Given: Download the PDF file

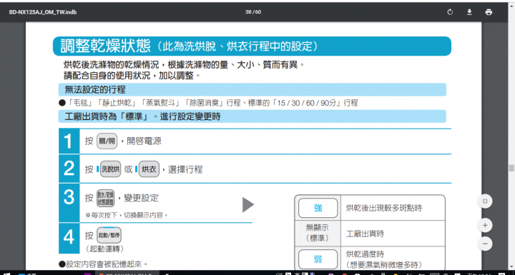Looking at the screenshot, I should [469, 12].
